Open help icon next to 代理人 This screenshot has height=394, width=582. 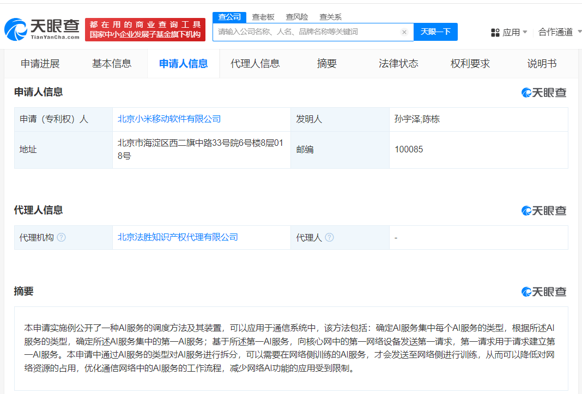[329, 237]
